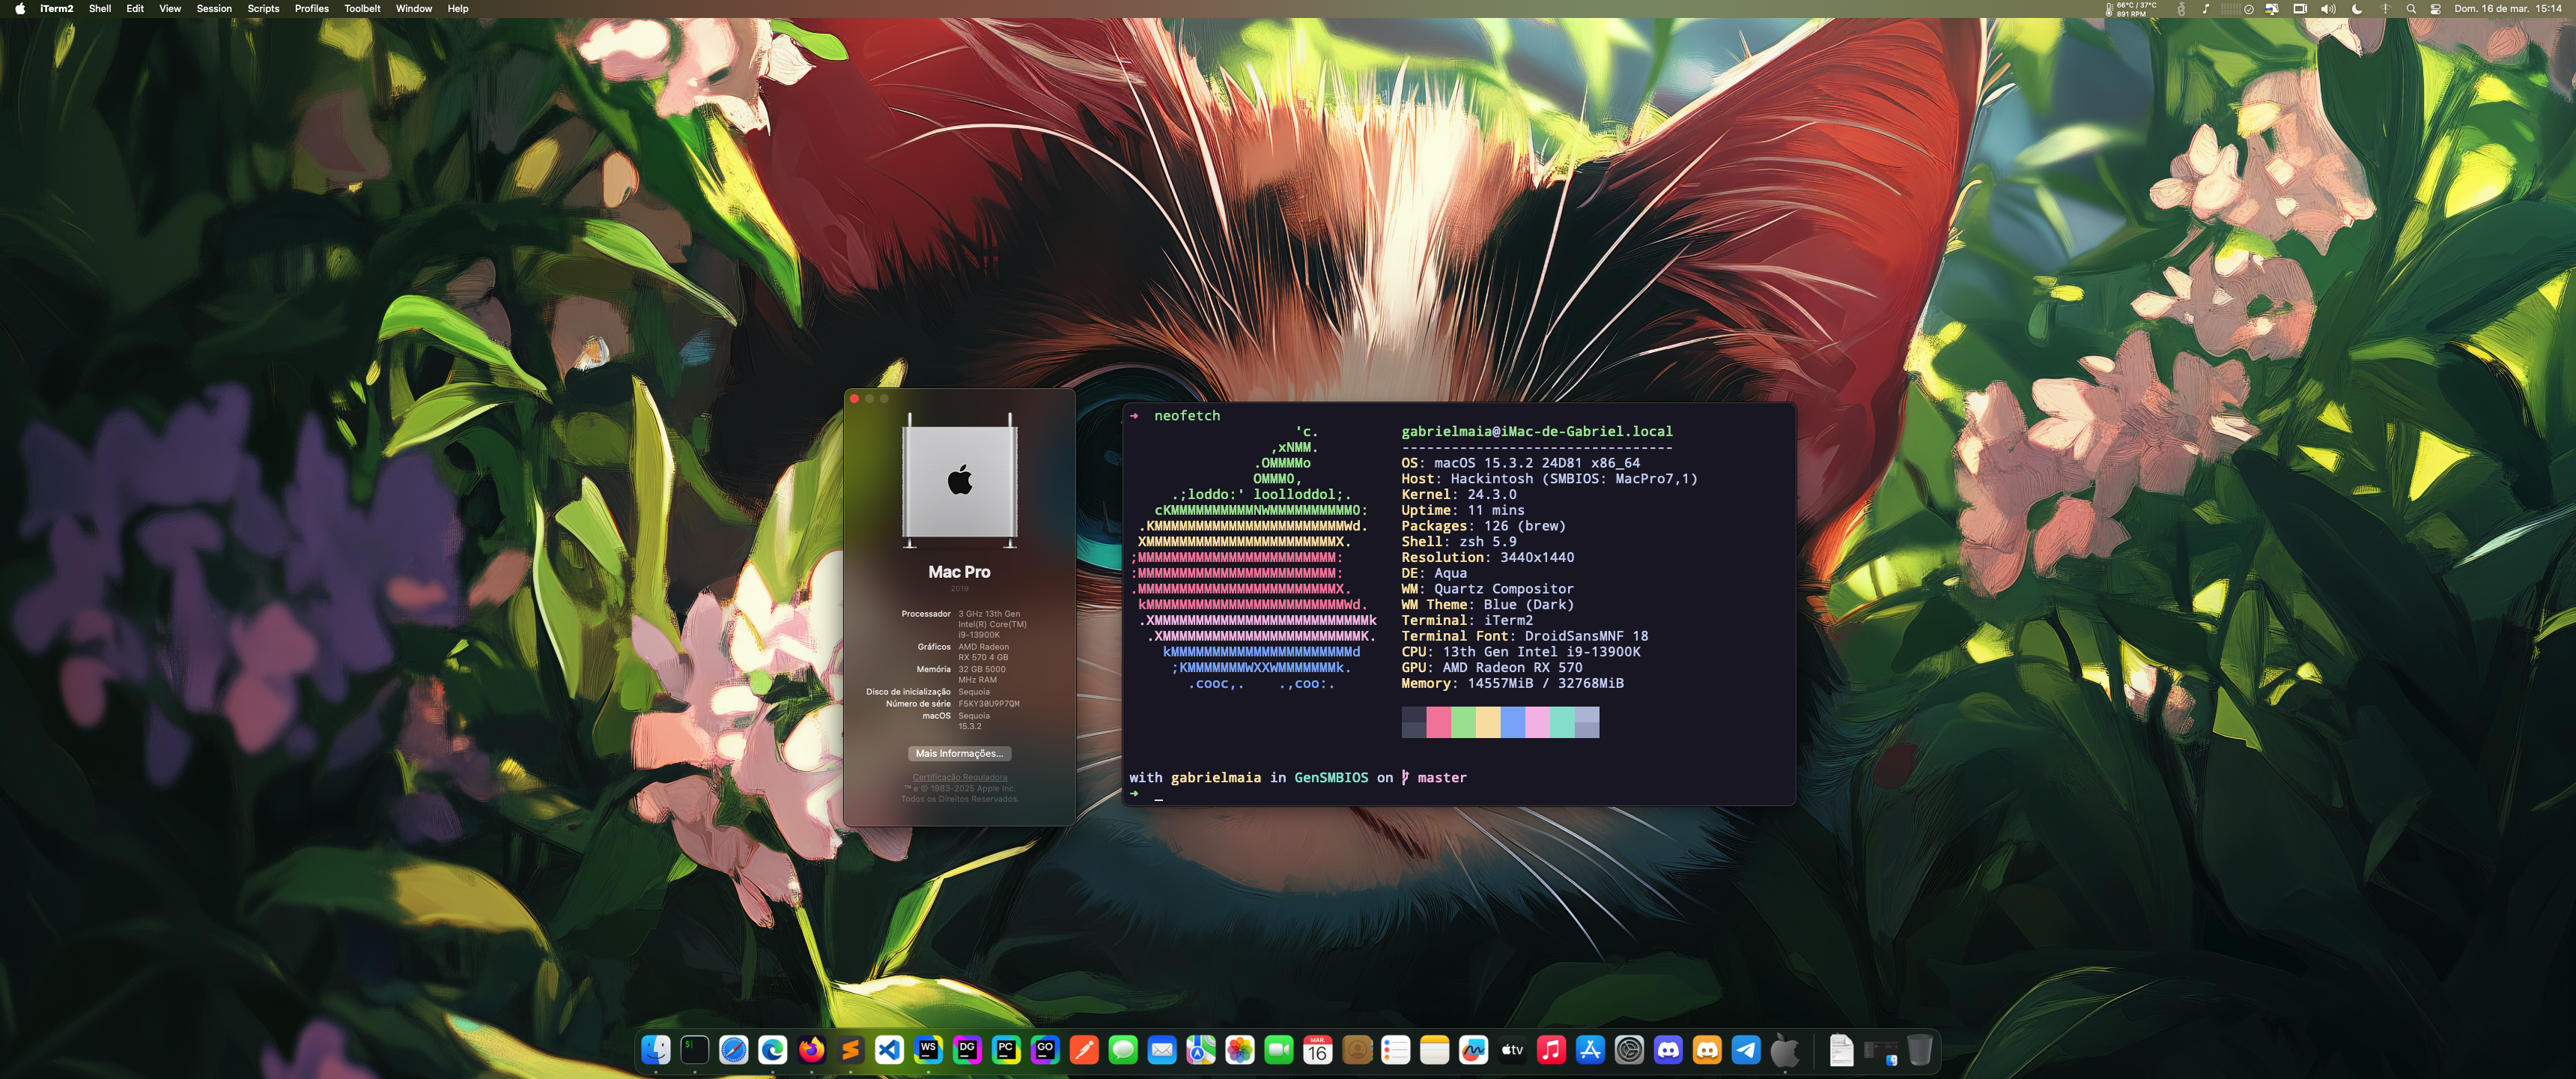Open the volume control in menu bar

pyautogui.click(x=2328, y=9)
